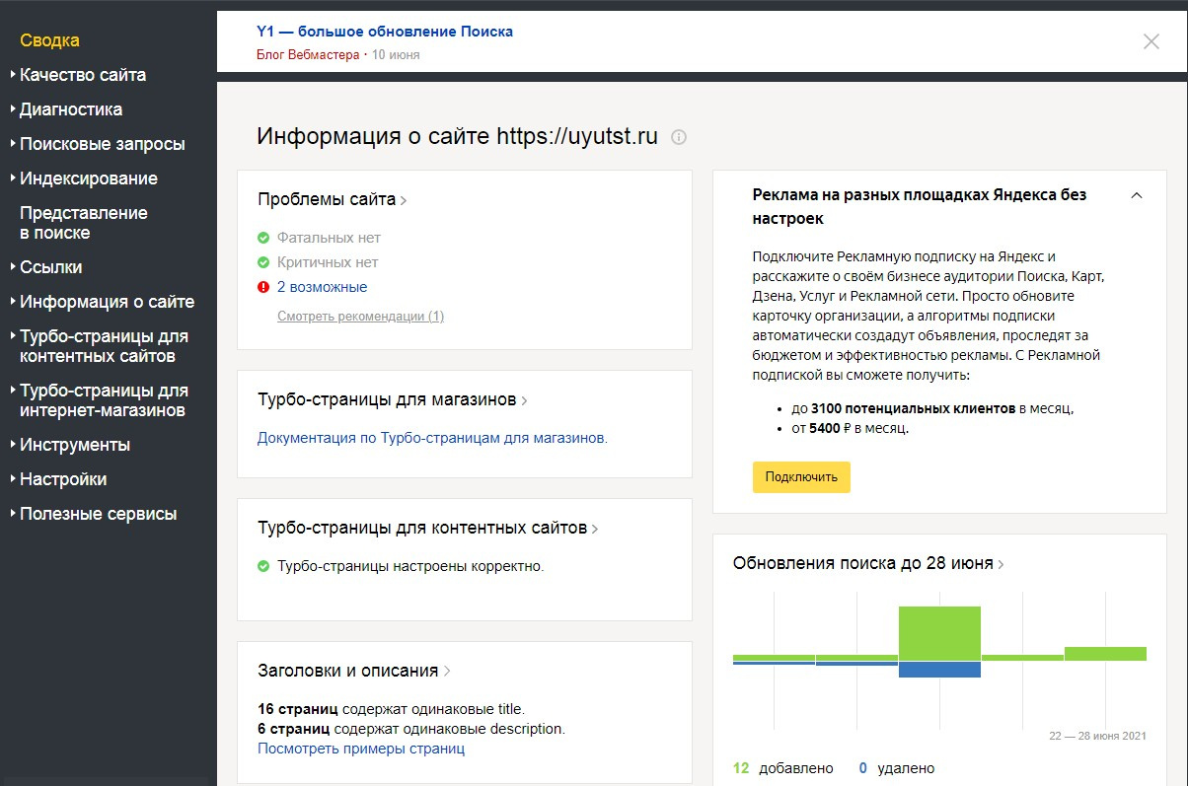Click the rightmost green bar in updates chart
Image resolution: width=1188 pixels, height=786 pixels.
click(1105, 654)
